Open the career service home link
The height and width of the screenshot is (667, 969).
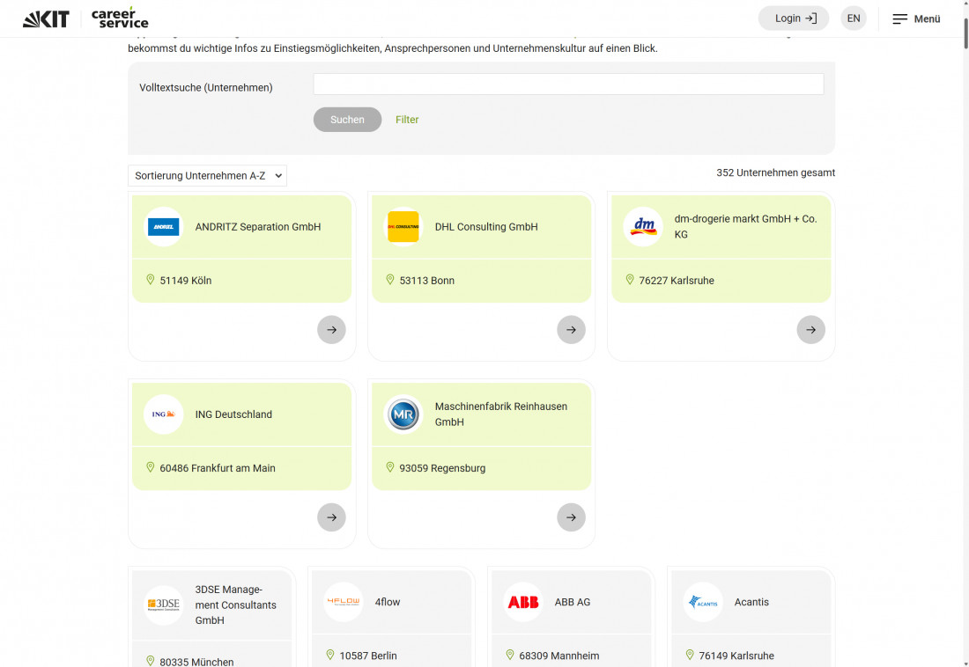click(x=120, y=18)
